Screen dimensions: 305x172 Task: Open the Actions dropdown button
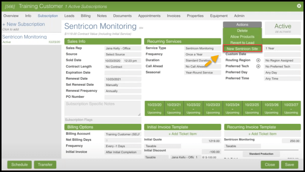click(x=242, y=25)
